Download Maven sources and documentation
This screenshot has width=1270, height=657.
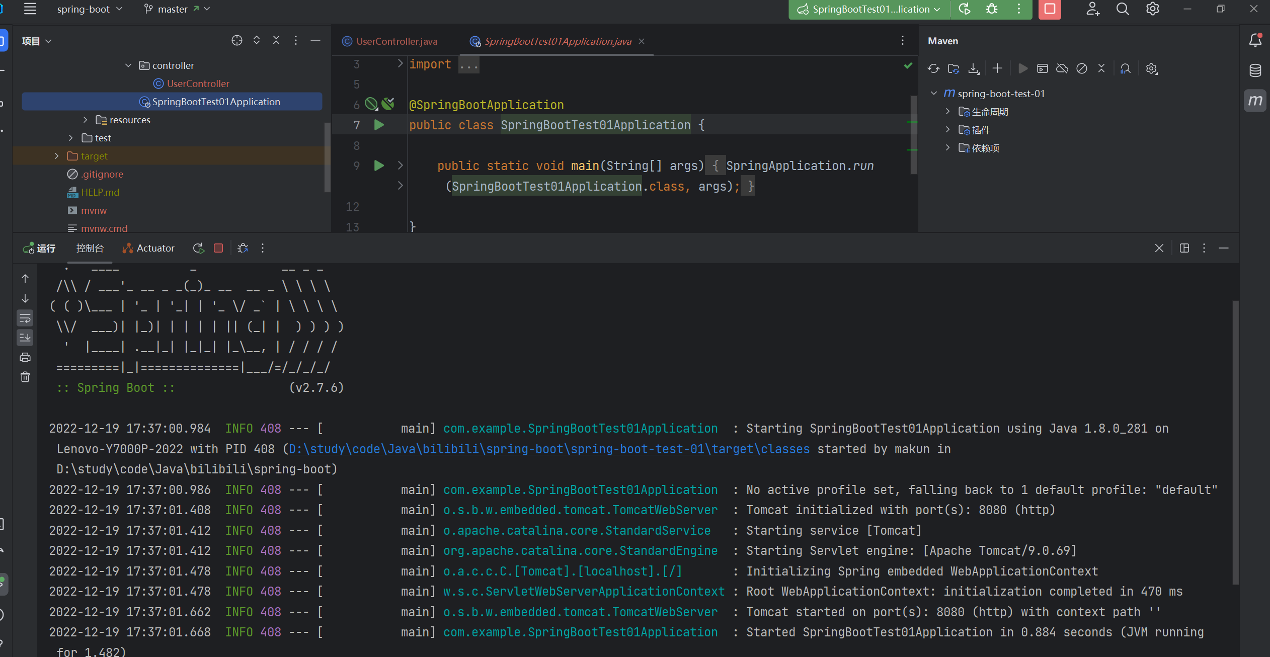click(974, 68)
